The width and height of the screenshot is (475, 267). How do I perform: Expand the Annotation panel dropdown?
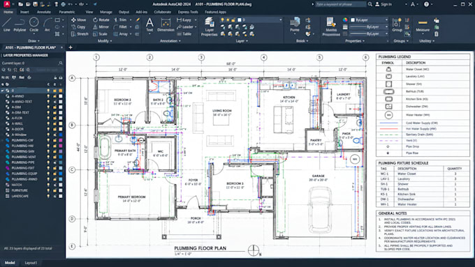[170, 41]
